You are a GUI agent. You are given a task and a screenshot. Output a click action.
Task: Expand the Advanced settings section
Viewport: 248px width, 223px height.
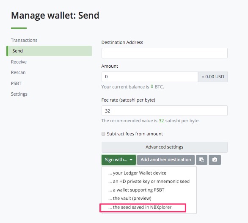point(165,147)
